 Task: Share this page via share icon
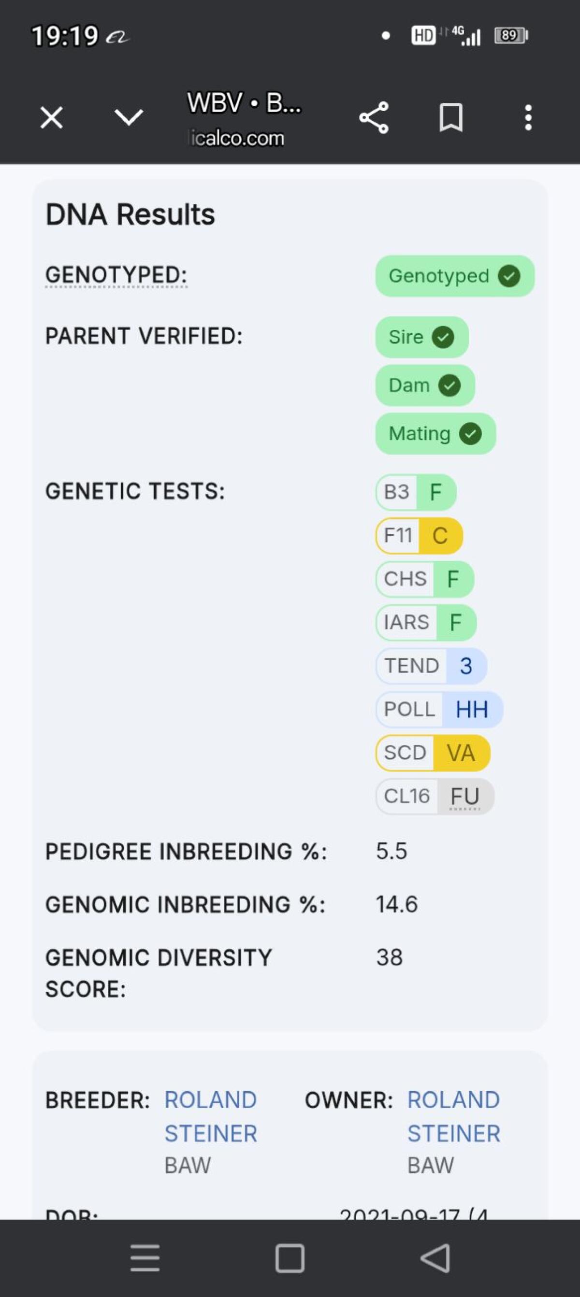(x=374, y=118)
